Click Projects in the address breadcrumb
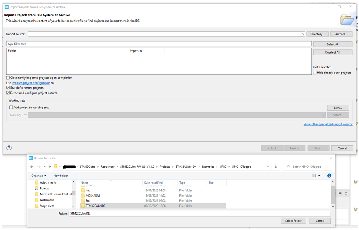 point(165,167)
